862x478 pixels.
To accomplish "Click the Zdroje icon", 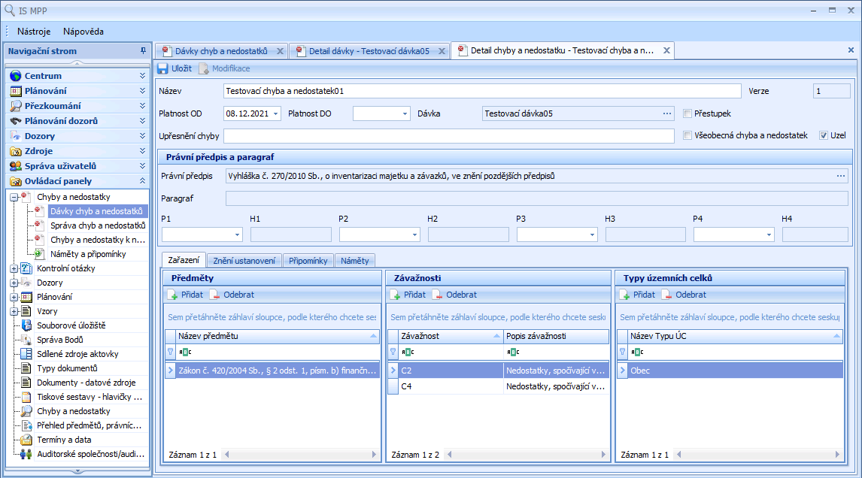I will coord(15,151).
